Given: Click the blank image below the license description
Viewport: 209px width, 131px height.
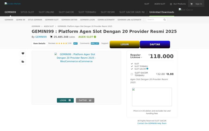Looking at the screenshot, I should click(152, 97).
